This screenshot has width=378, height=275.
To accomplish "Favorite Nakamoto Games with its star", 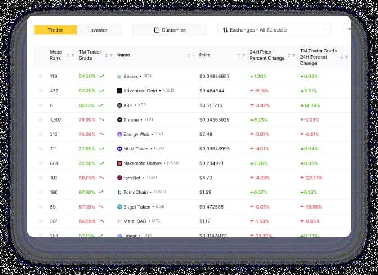I will coord(41,163).
